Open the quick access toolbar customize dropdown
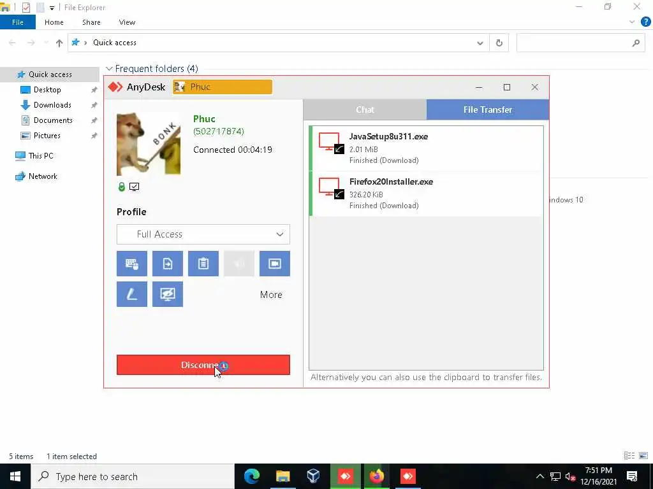Image resolution: width=653 pixels, height=489 pixels. click(x=52, y=8)
